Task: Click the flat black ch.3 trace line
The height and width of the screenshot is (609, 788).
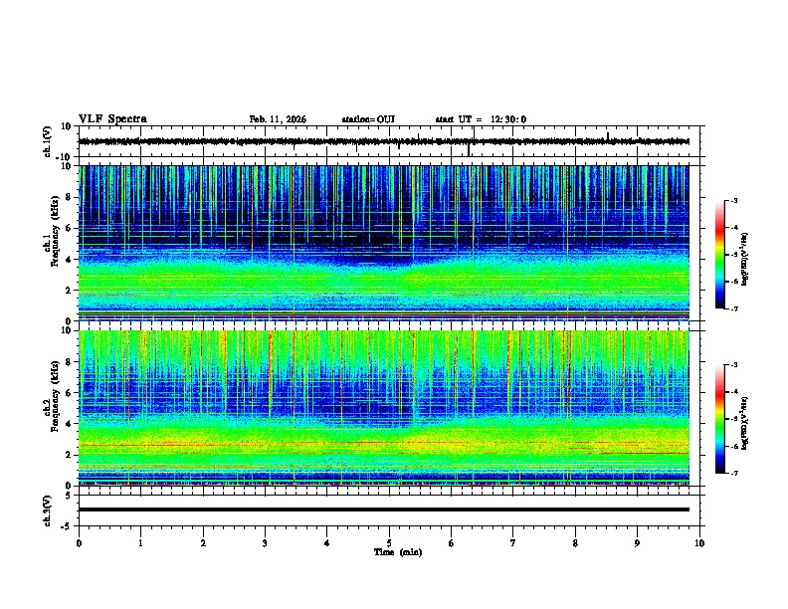Action: point(384,509)
